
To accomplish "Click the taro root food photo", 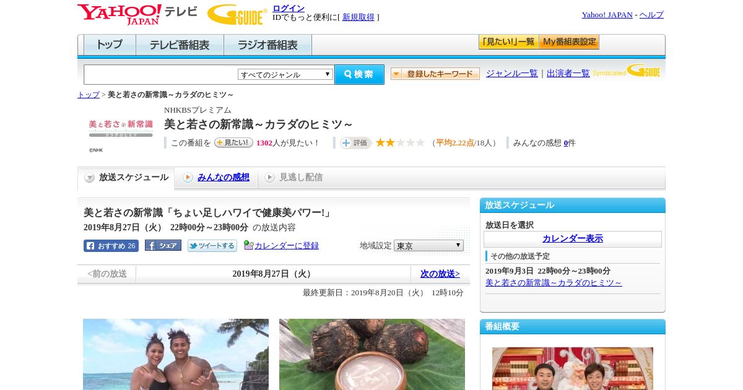I will [372, 354].
